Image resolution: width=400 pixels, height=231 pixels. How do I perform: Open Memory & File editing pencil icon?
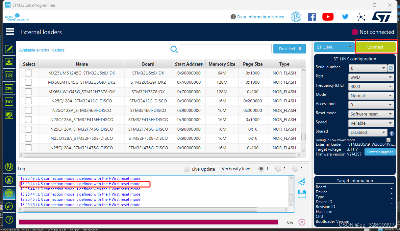click(x=9, y=49)
